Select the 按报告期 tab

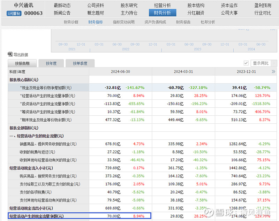[22, 63]
